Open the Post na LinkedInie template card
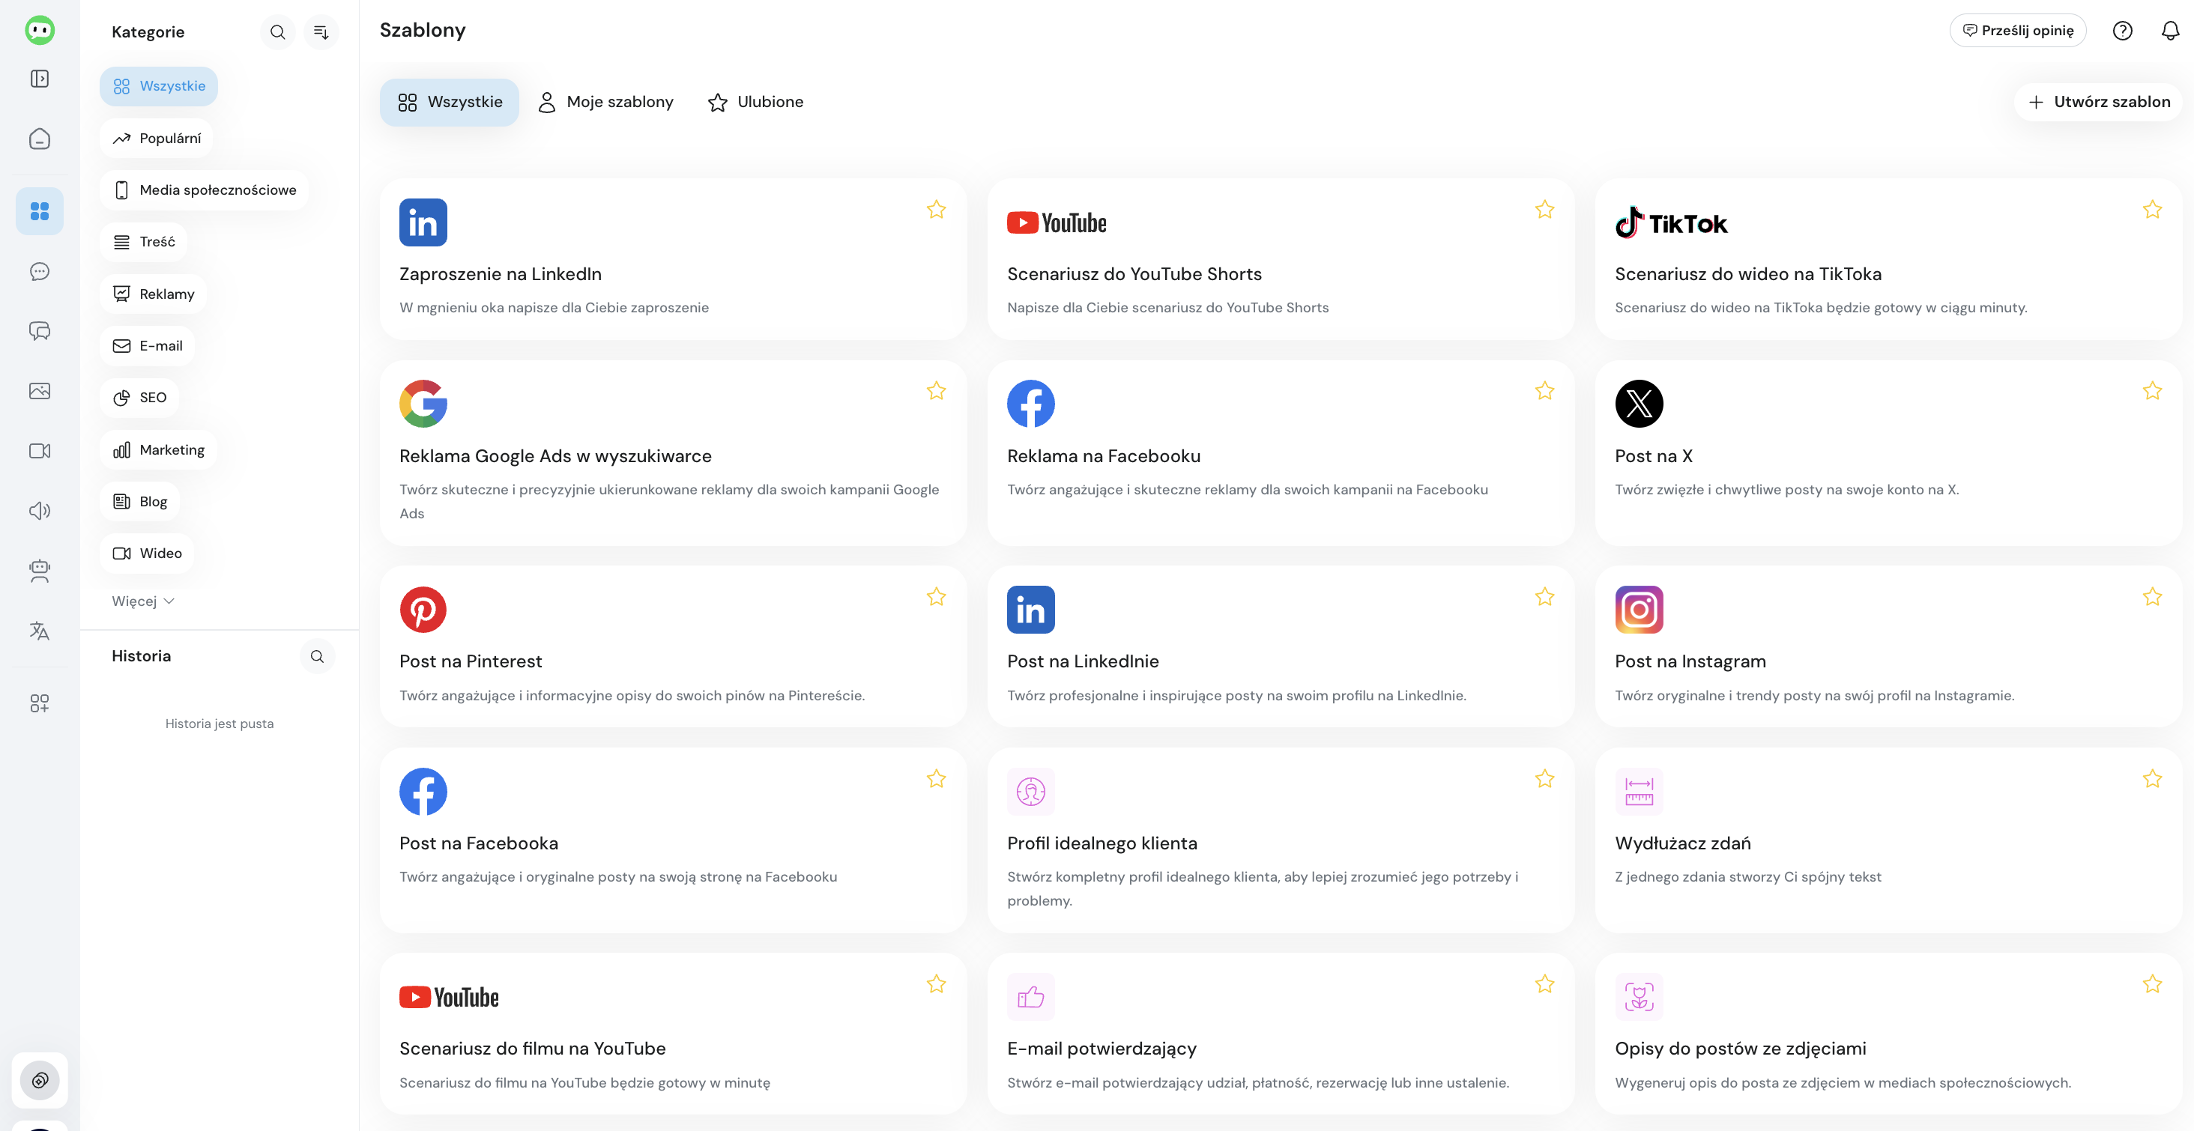 1281,646
